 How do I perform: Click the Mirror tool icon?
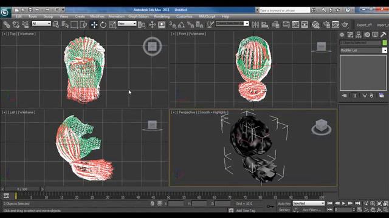pos(255,24)
